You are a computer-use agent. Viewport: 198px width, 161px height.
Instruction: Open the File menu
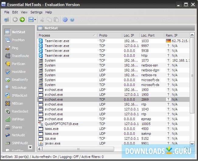tap(7, 12)
